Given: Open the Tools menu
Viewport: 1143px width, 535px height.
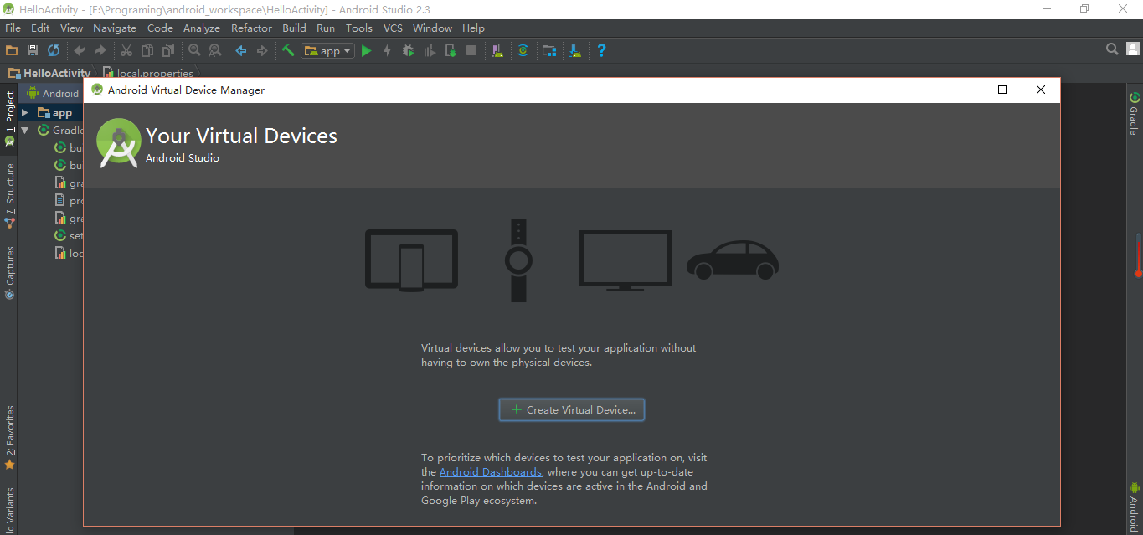Looking at the screenshot, I should click(x=359, y=28).
